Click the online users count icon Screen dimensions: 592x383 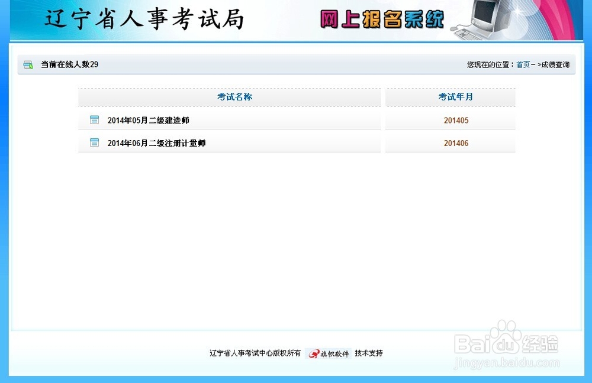pyautogui.click(x=28, y=64)
